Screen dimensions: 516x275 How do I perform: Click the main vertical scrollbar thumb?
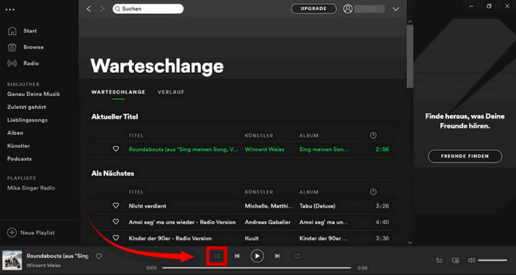tap(410, 57)
